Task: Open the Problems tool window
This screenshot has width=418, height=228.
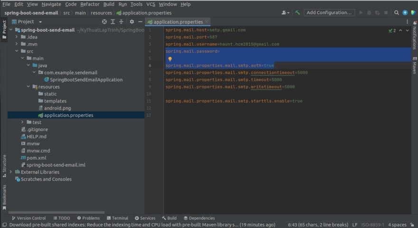Action: 88,218
